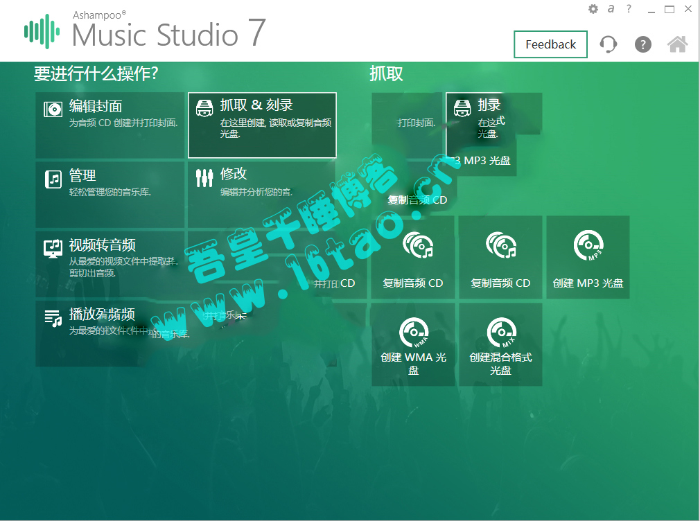Viewport: 700px width, 521px height.
Task: Open settings via the gear icon
Action: click(593, 9)
